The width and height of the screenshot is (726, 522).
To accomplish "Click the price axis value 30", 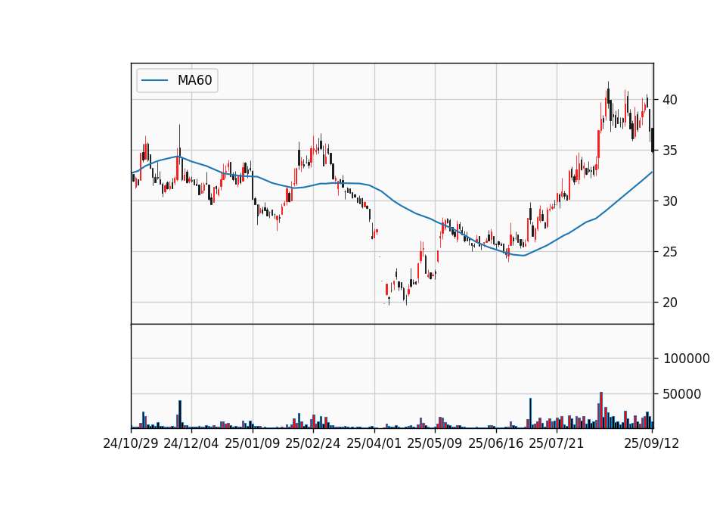I will click(670, 201).
